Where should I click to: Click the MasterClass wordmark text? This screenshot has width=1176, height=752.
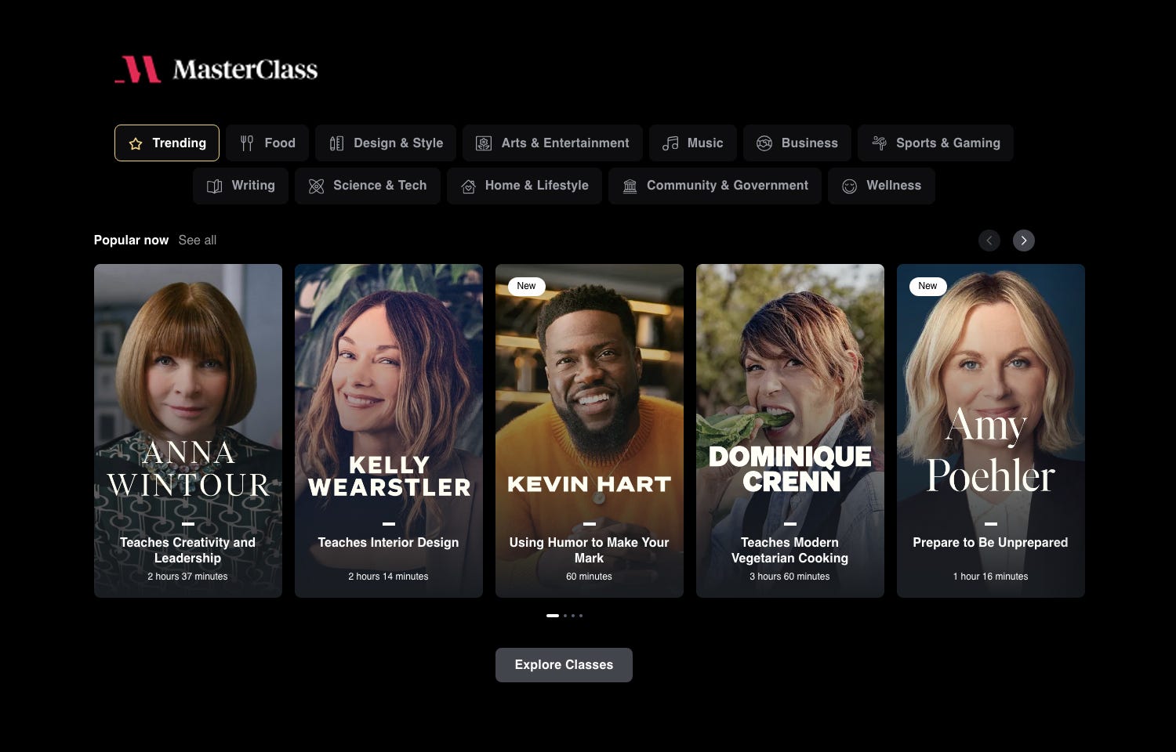tap(245, 70)
